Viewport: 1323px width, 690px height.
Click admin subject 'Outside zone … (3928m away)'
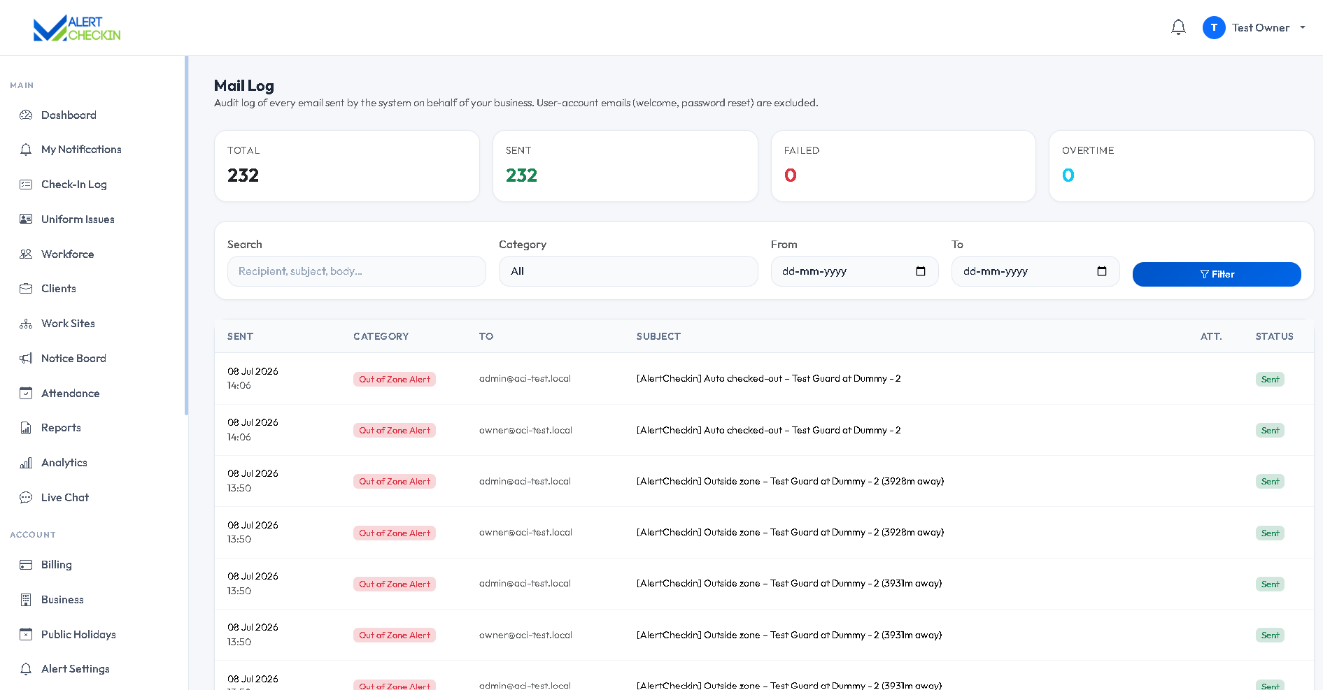[x=790, y=481]
